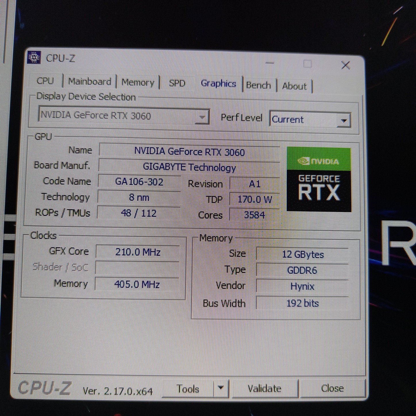Click the 8 nm technology value
Viewport: 416px width, 416px height.
[139, 197]
